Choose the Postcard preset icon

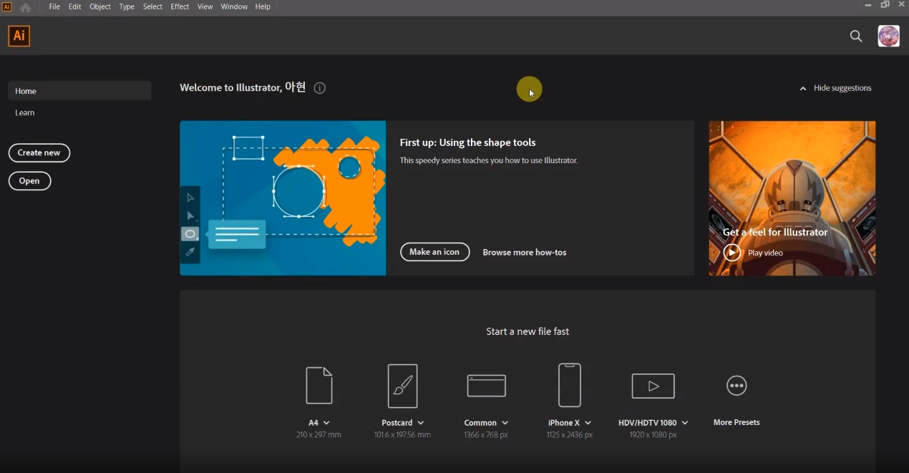402,386
